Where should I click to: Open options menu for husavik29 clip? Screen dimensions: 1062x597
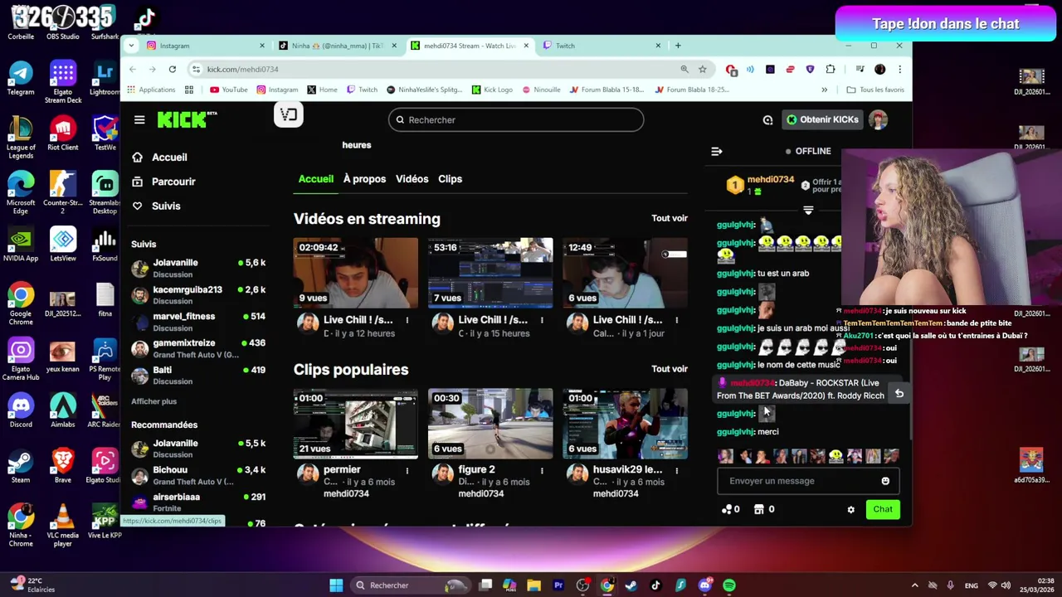pyautogui.click(x=676, y=470)
